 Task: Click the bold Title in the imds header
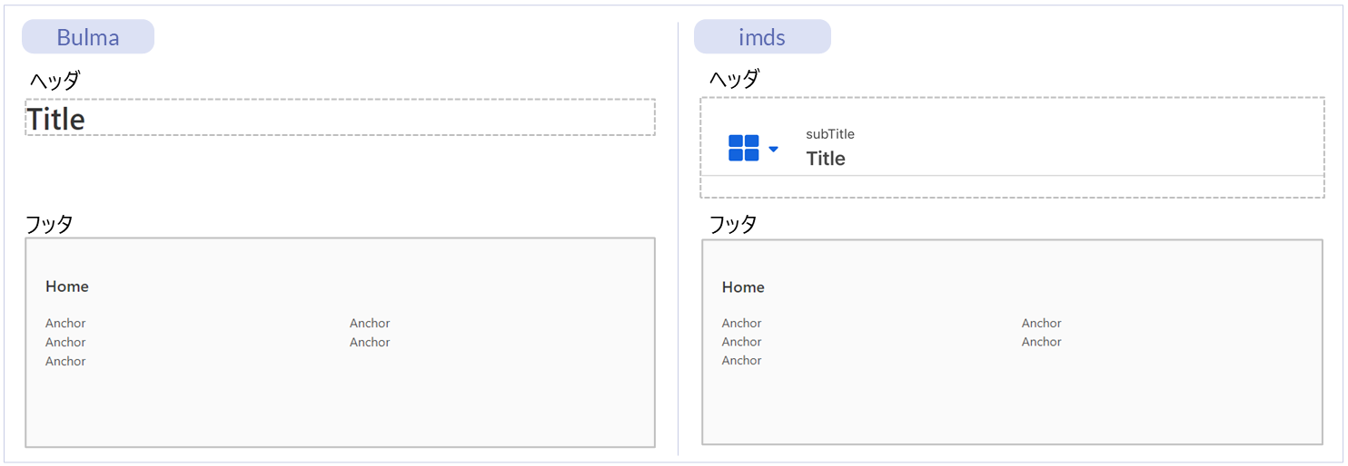pyautogui.click(x=825, y=159)
